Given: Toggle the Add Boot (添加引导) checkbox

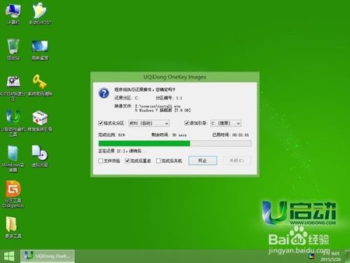Looking at the screenshot, I should [x=187, y=123].
